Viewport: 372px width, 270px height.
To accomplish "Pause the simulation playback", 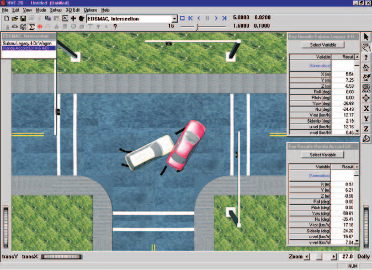I will [x=208, y=18].
